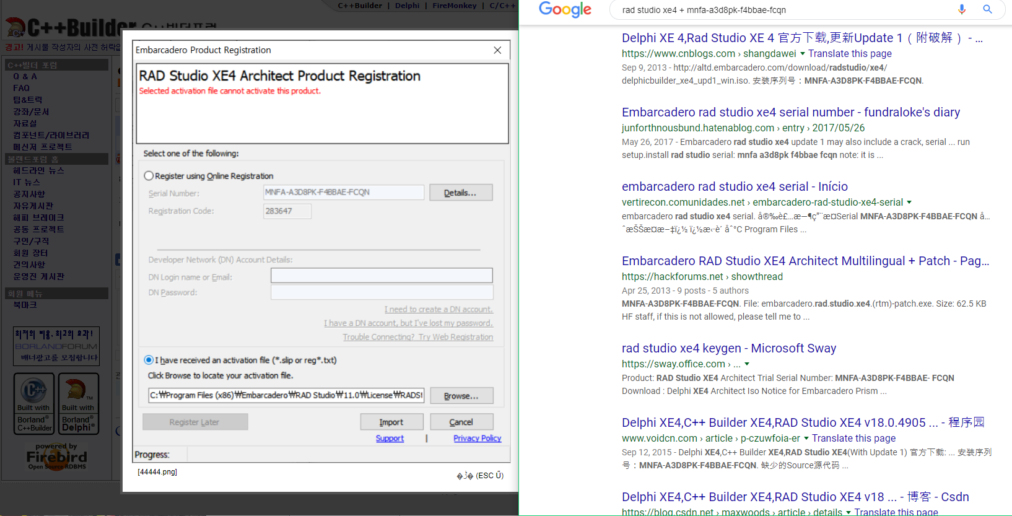Viewport: 1012px width, 516px height.
Task: Click the Google search query box
Action: pos(785,10)
